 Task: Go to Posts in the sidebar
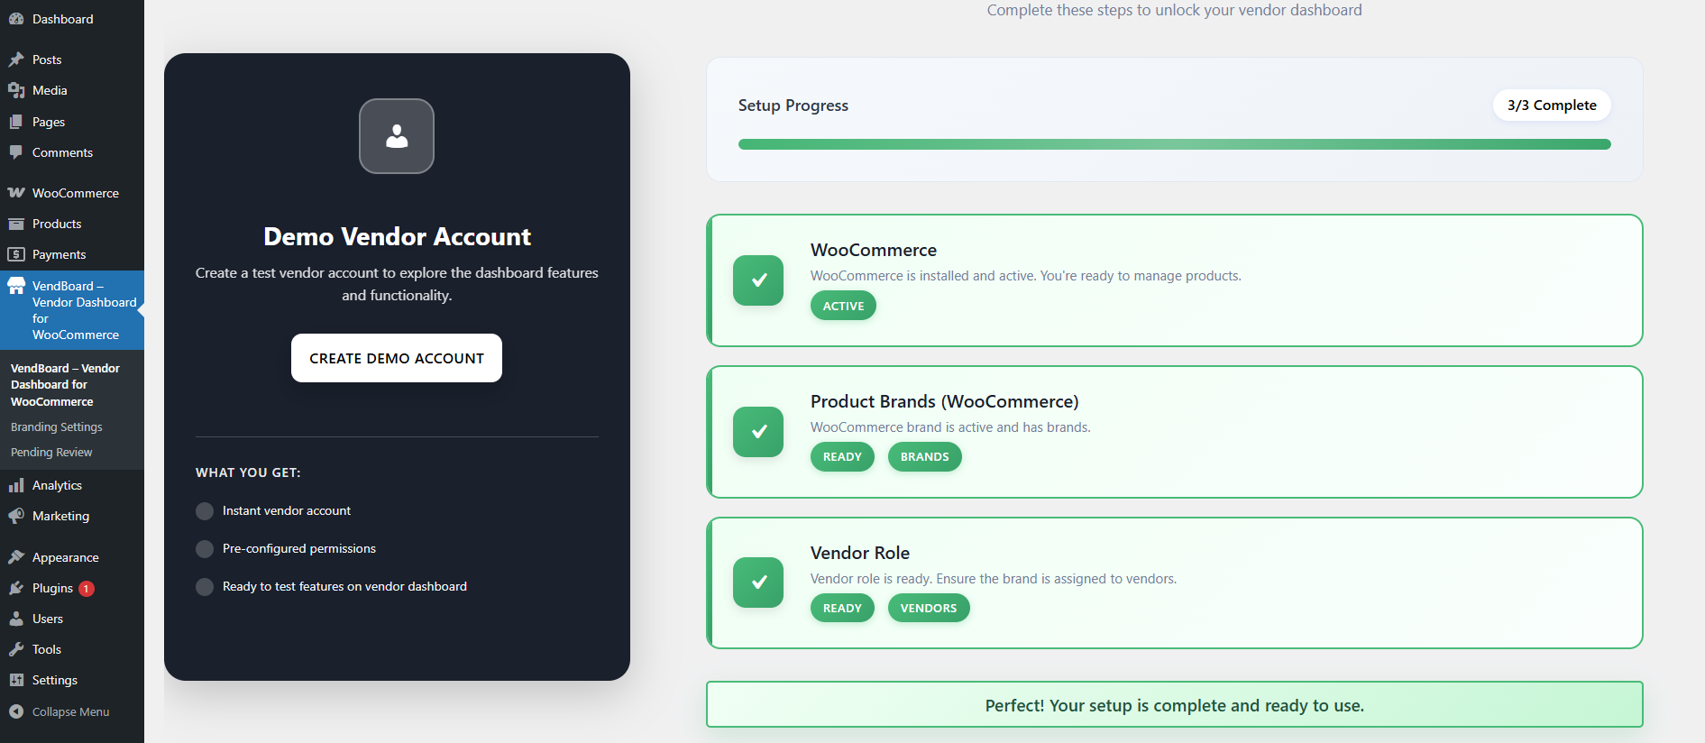coord(72,60)
